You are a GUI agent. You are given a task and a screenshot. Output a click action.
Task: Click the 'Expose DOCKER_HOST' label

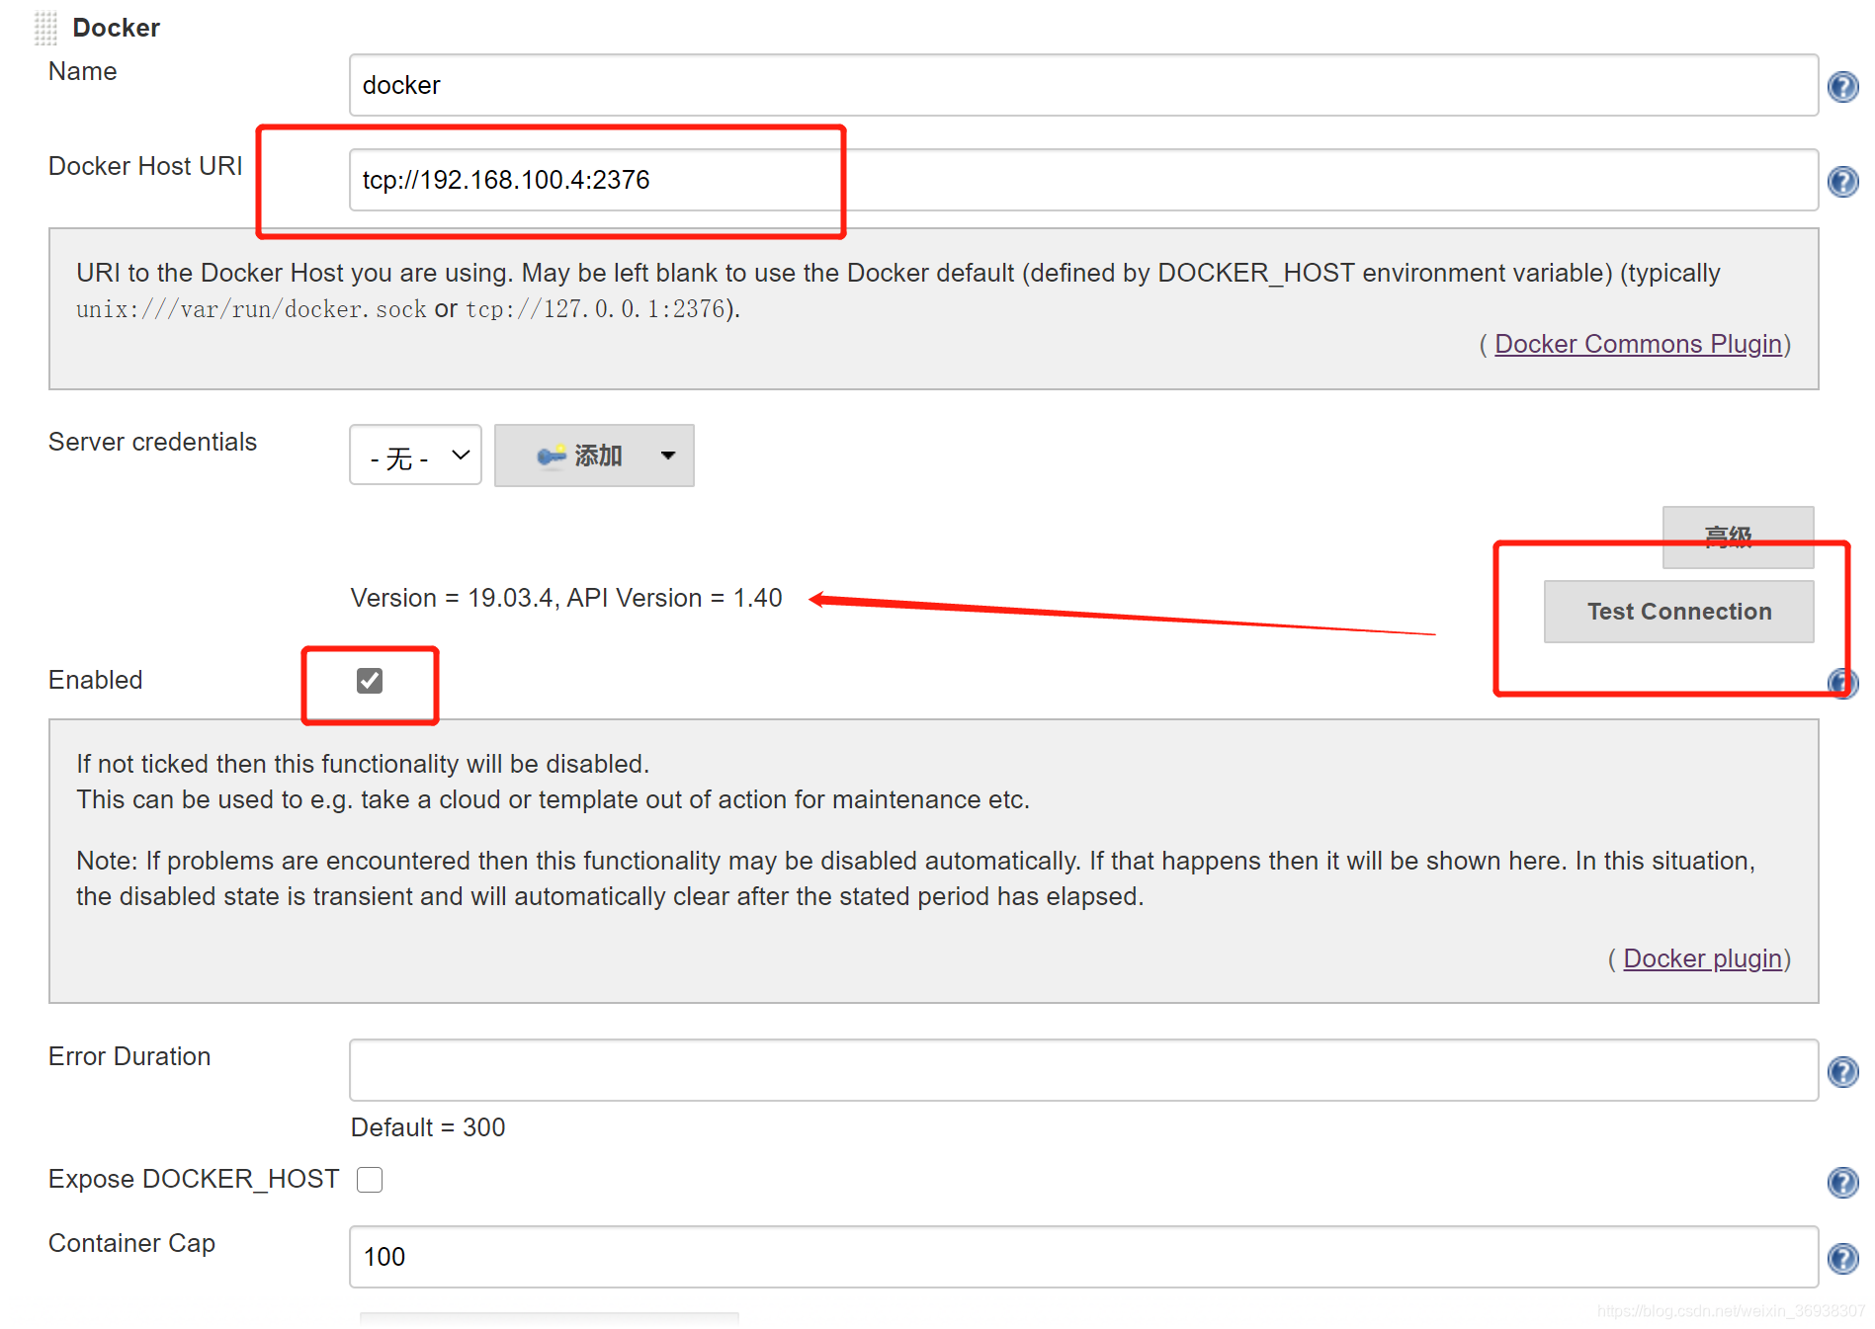pos(194,1179)
